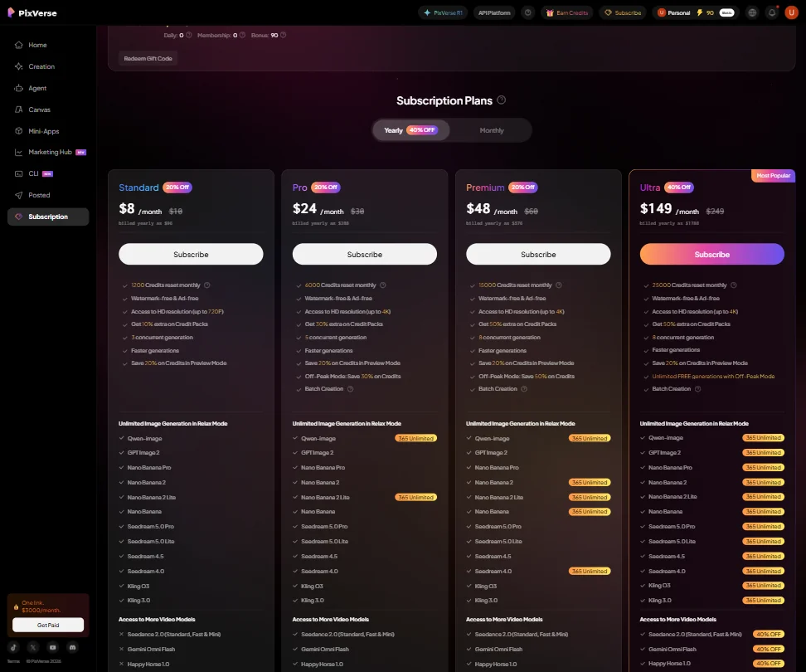Click Batch Creation info icon in Premium plan

click(x=524, y=389)
